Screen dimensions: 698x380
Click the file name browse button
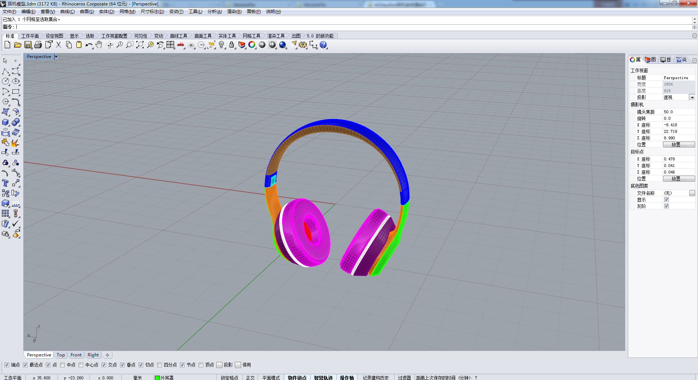692,193
